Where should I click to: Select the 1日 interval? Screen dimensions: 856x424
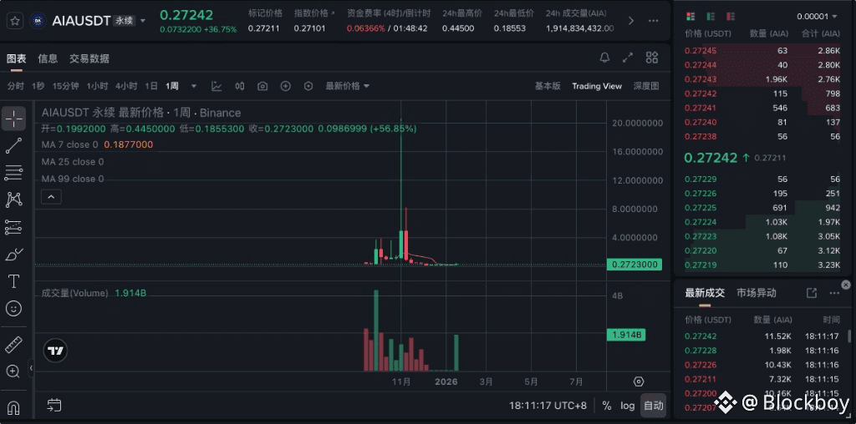[x=151, y=86]
